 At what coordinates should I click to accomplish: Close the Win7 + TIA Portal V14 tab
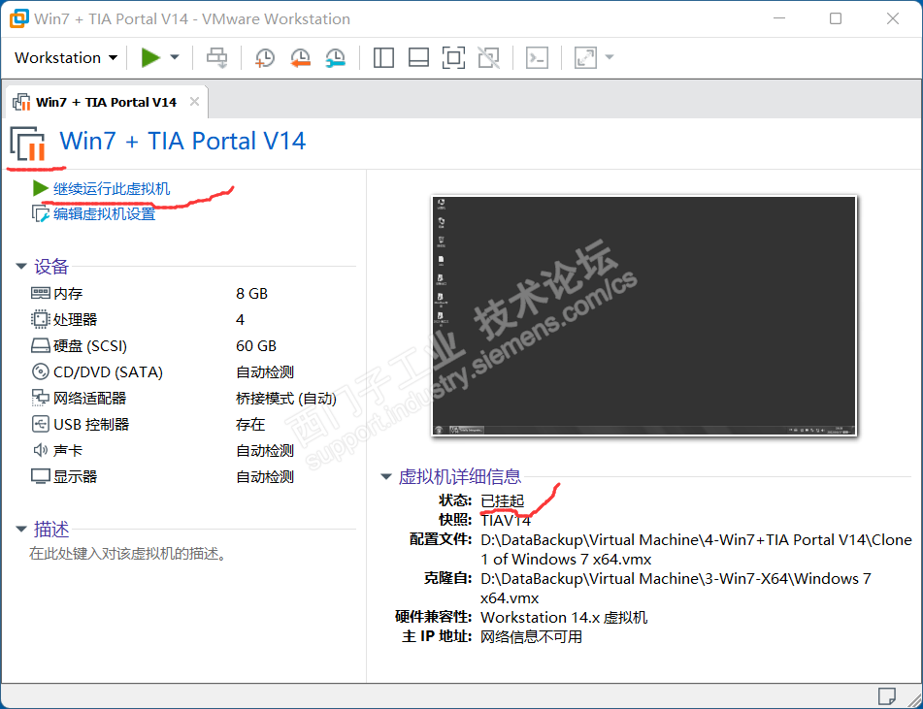(x=194, y=102)
